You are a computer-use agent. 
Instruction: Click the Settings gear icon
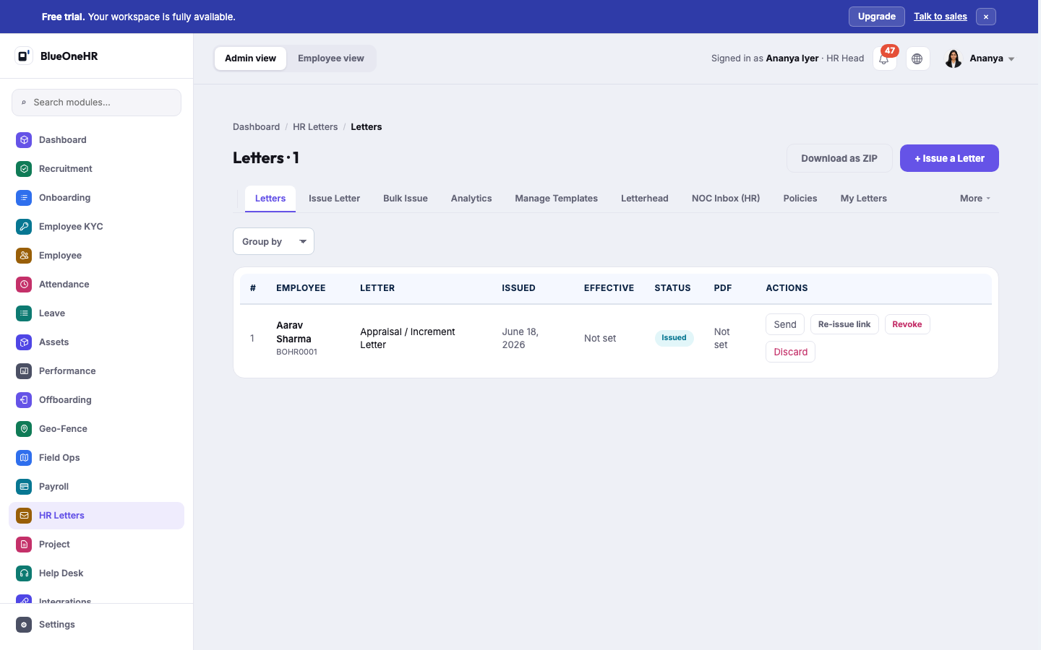click(24, 625)
